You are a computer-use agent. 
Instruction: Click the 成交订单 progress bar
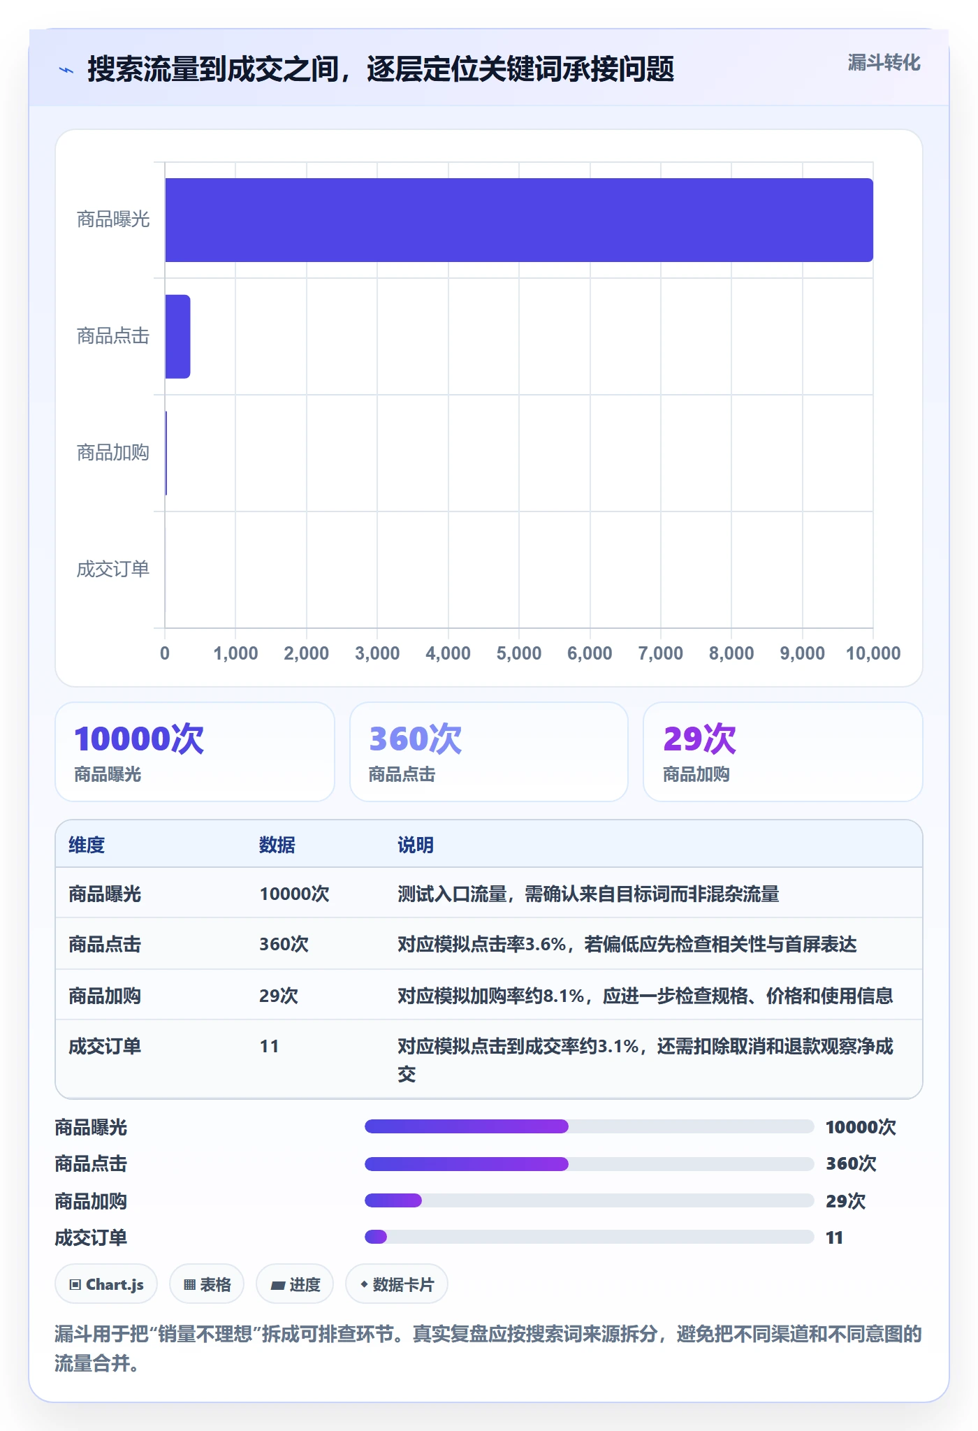[589, 1237]
